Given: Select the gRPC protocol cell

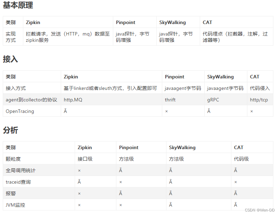Looking at the screenshot, I should [x=213, y=100].
